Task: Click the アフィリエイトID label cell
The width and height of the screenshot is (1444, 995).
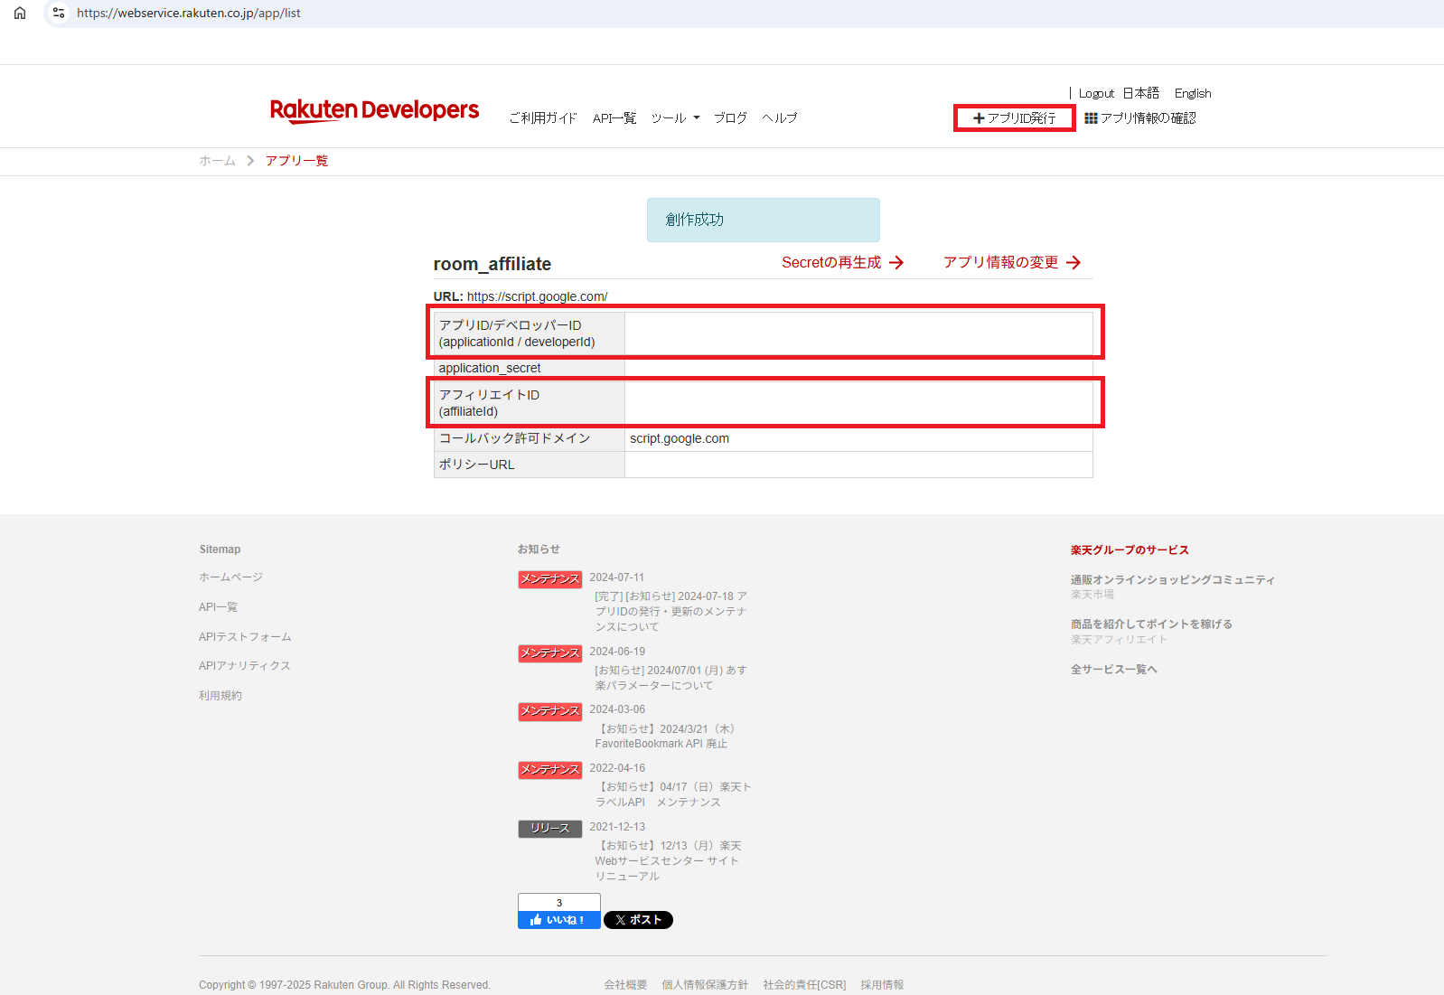Action: click(530, 403)
